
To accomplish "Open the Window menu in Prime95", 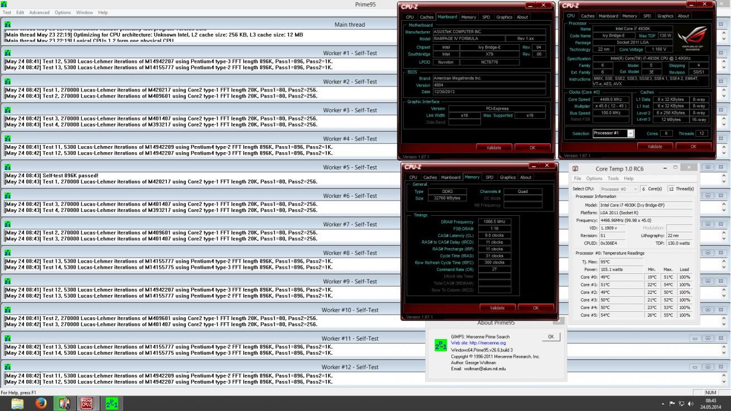I will coord(84,12).
